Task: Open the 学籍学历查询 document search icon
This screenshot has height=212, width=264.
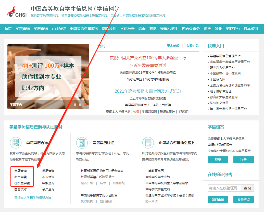Action: point(16,143)
